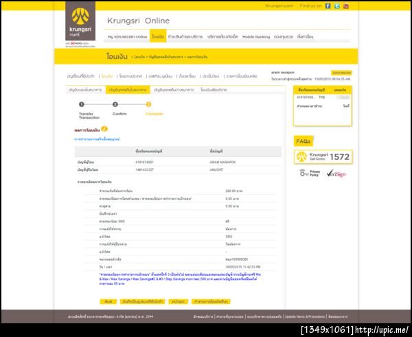
Task: Open the Krungsri.com link in the top bar
Action: (279, 5)
